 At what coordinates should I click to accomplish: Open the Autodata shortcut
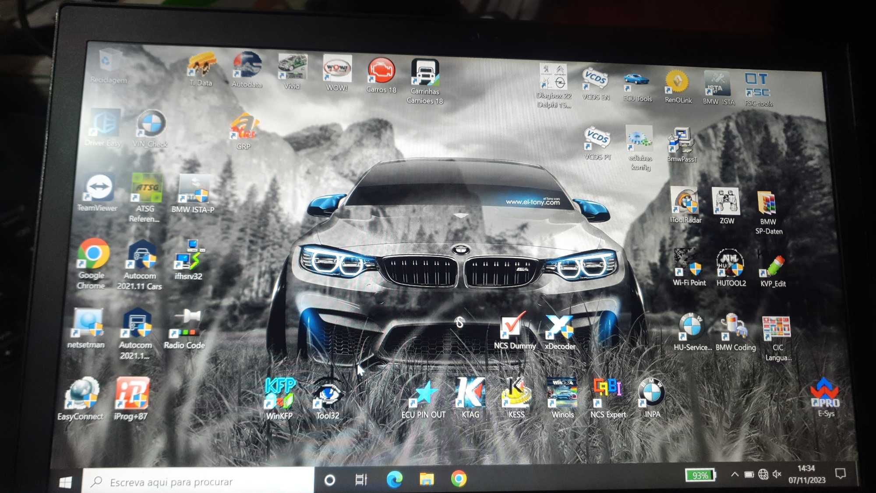tap(247, 70)
